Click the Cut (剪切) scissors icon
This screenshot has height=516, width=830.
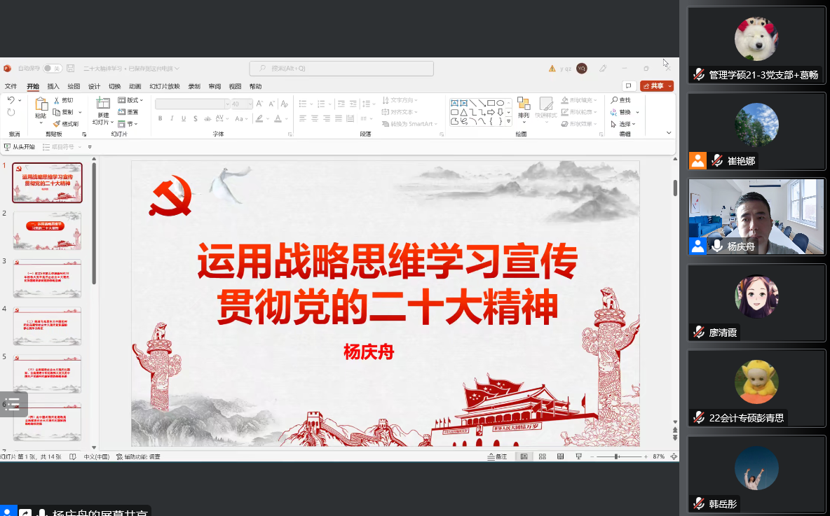tap(57, 100)
